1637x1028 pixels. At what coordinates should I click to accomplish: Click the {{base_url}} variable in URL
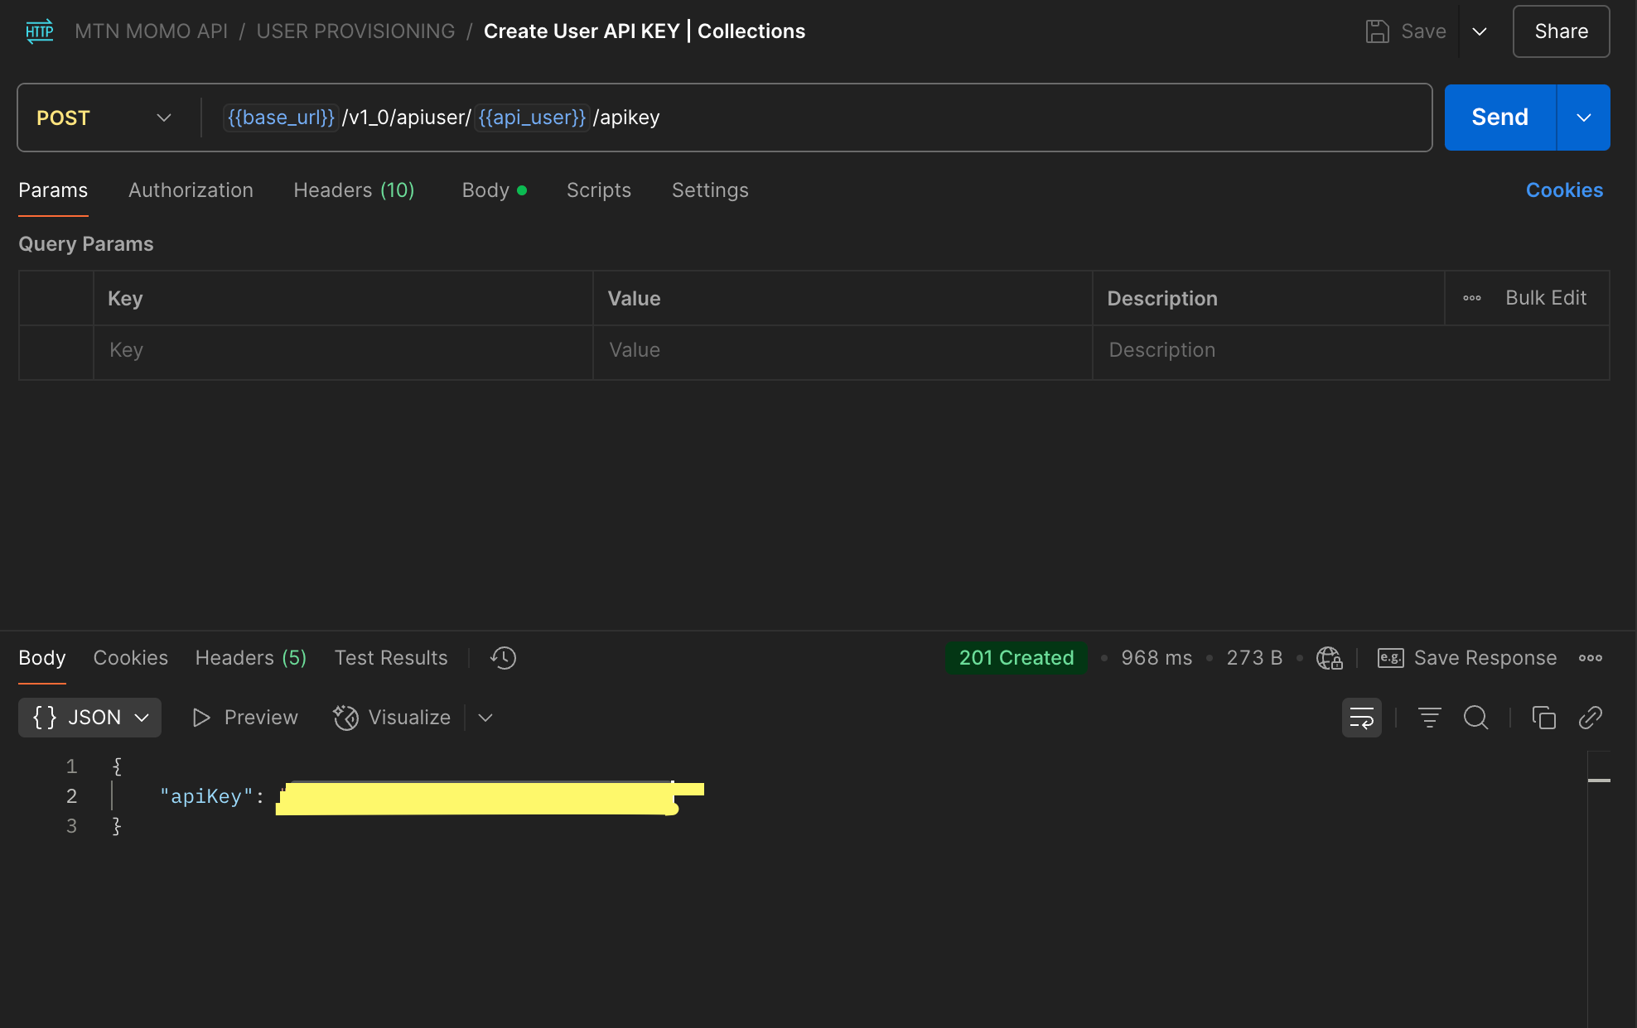tap(281, 118)
